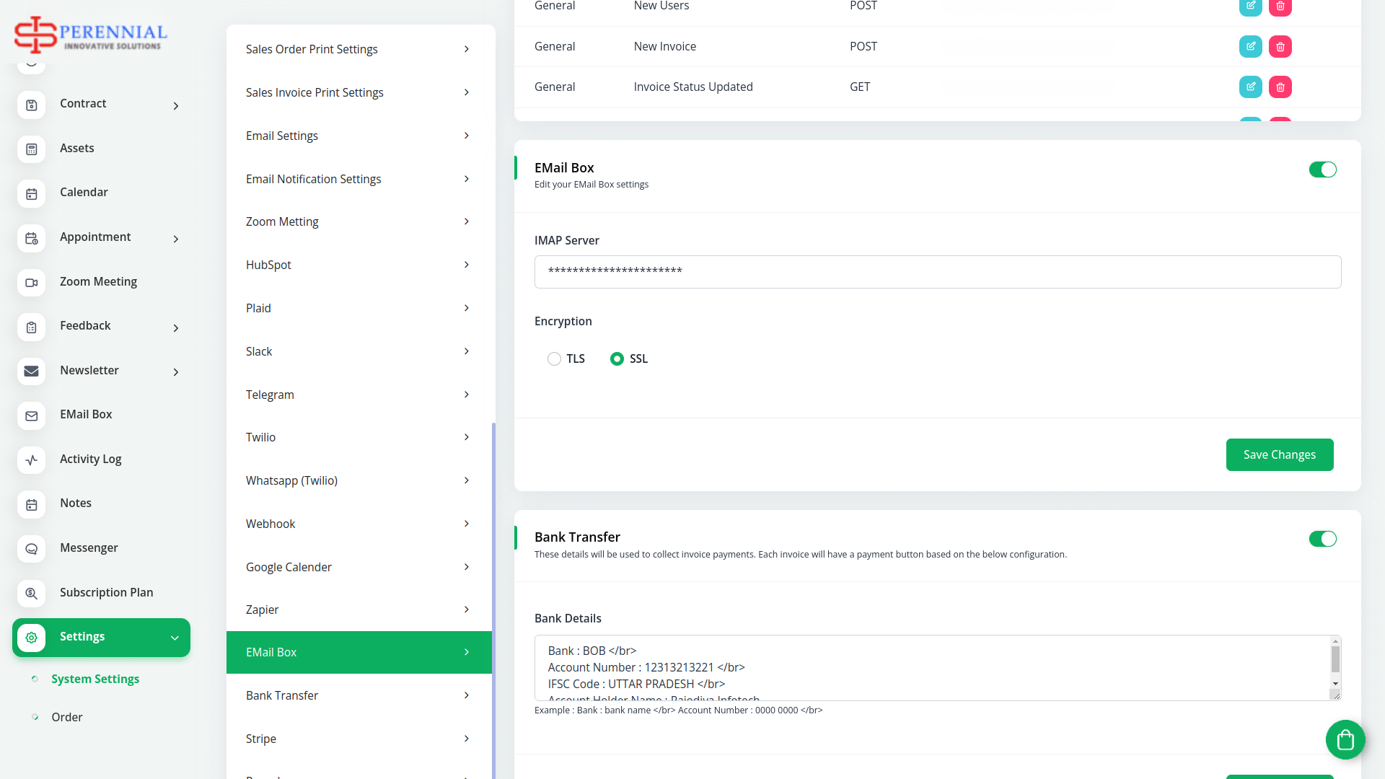Open the Order submenu link
1385x779 pixels.
pos(67,717)
